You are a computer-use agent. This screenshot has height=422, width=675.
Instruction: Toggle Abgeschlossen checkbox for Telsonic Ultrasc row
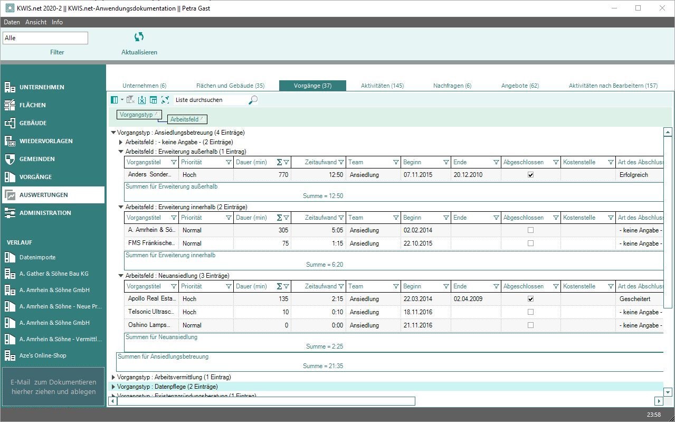point(530,312)
